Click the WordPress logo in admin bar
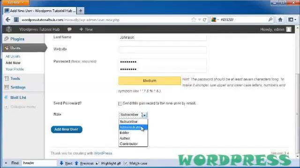 tap(9, 29)
